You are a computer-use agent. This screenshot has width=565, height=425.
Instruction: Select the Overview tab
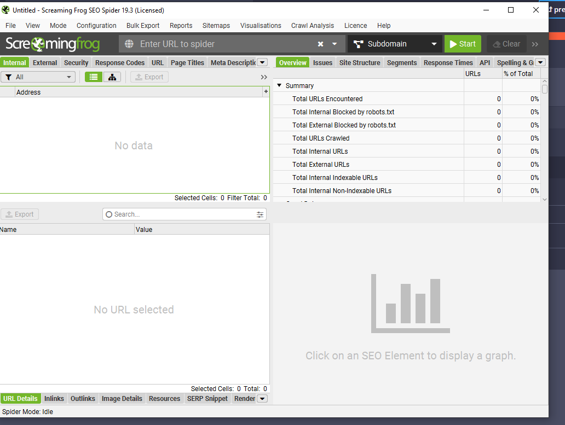292,62
